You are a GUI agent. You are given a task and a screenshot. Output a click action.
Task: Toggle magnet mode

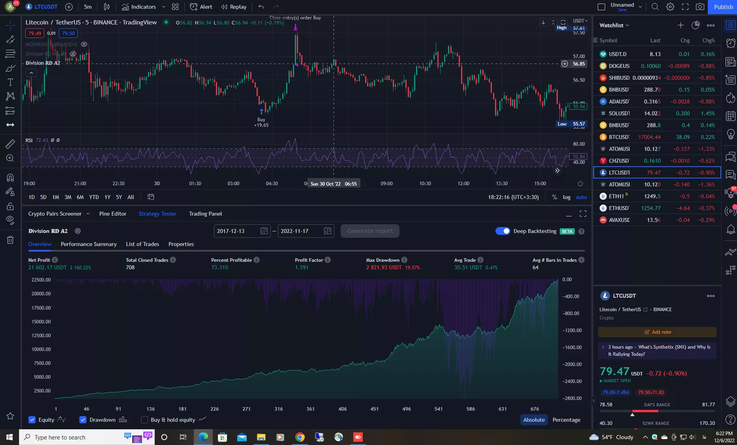pos(10,177)
